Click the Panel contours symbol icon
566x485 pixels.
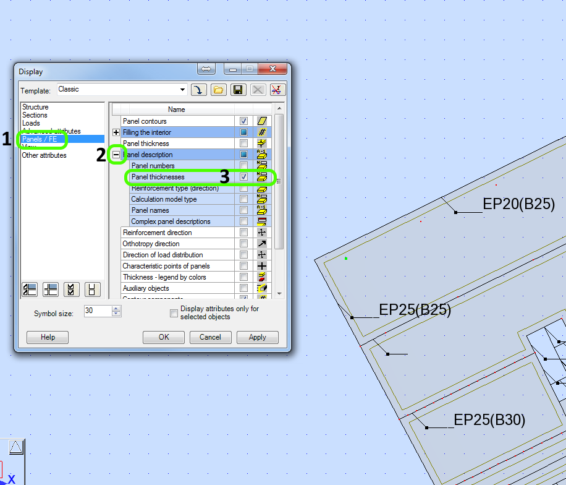(262, 121)
